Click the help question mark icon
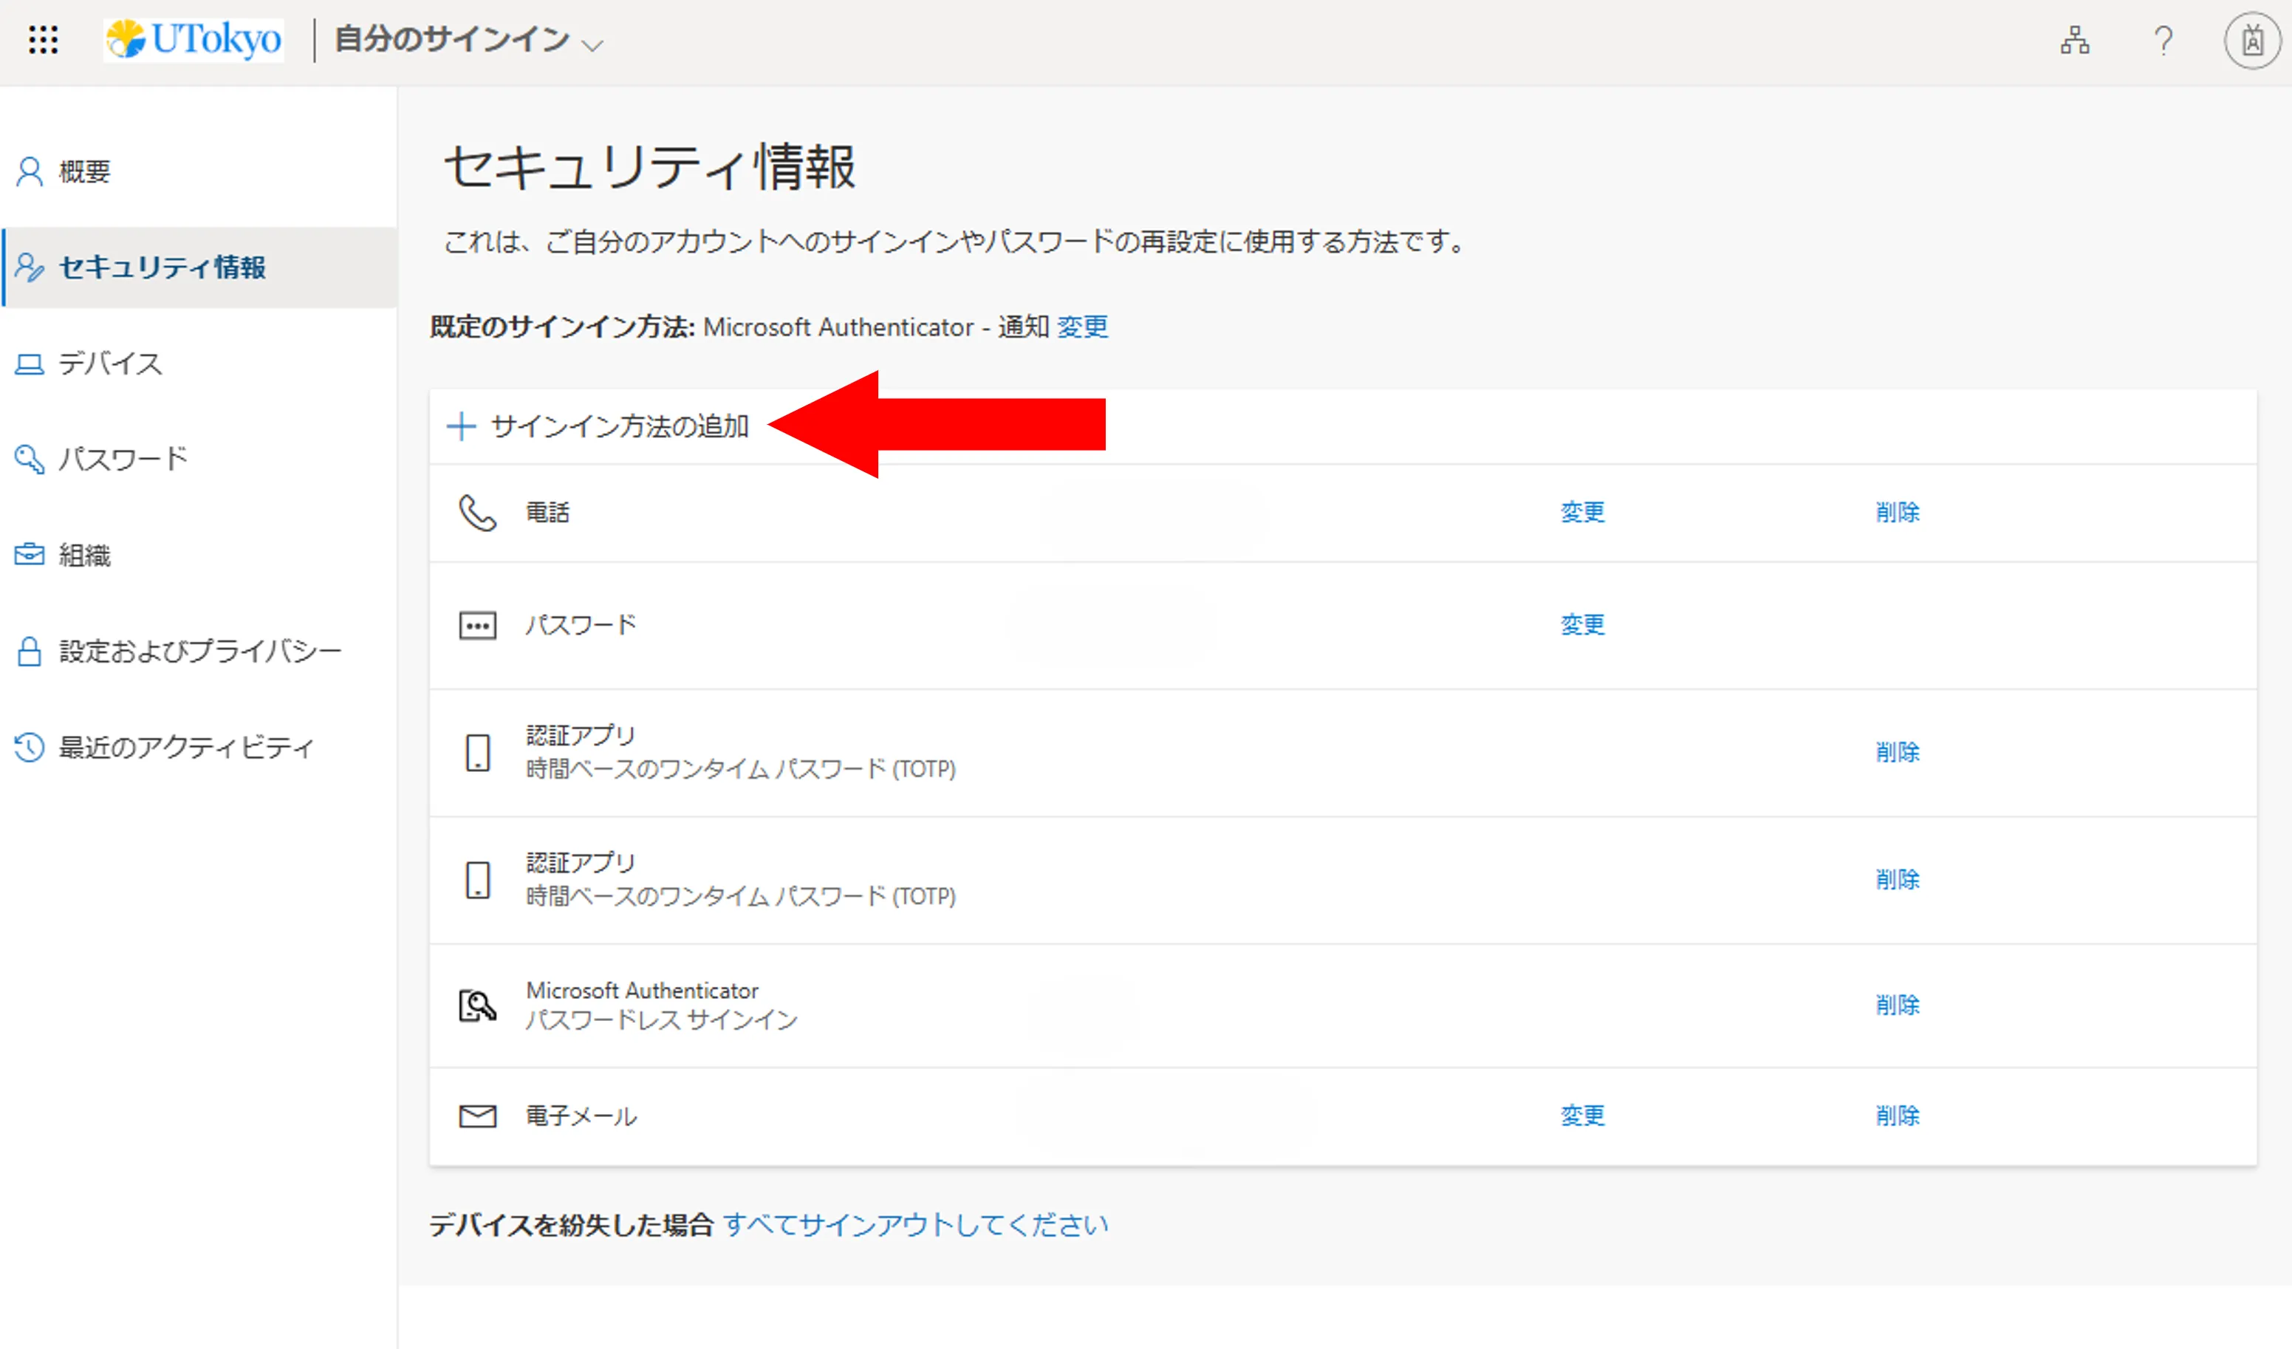2292x1349 pixels. coord(2163,41)
